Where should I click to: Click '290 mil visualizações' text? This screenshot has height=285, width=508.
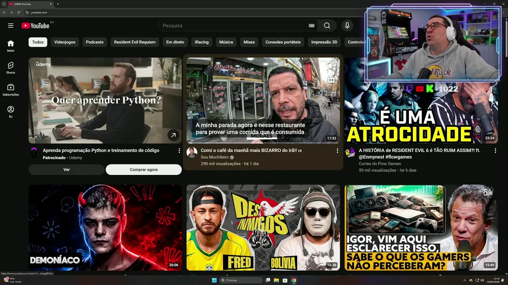[221, 163]
